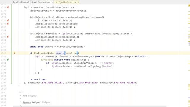The image size is (190, 107).
Task: Click the gutter icon beside line 1779
Action: (8, 24)
